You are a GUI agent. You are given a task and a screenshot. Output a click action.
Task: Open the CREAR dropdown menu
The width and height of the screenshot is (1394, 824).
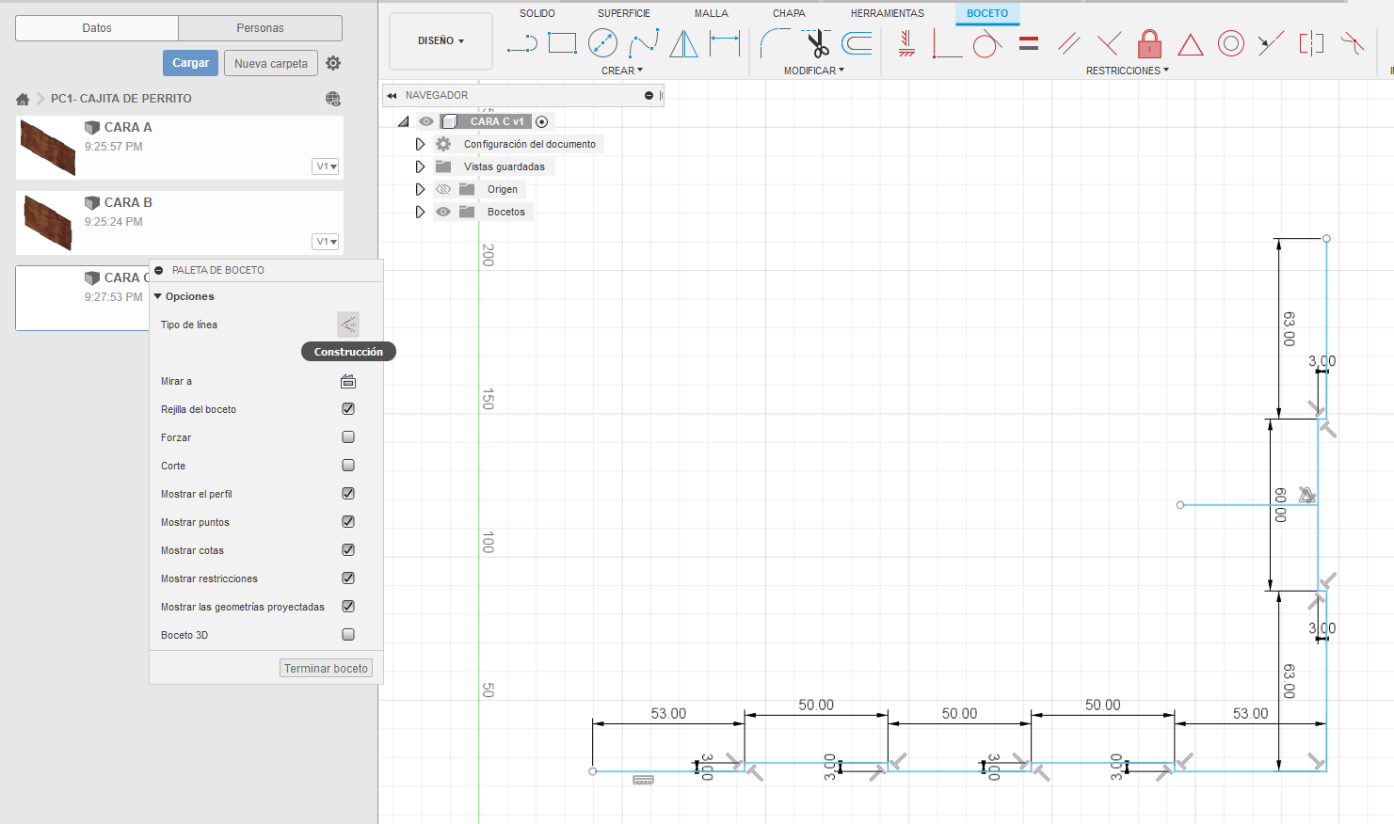tap(622, 71)
